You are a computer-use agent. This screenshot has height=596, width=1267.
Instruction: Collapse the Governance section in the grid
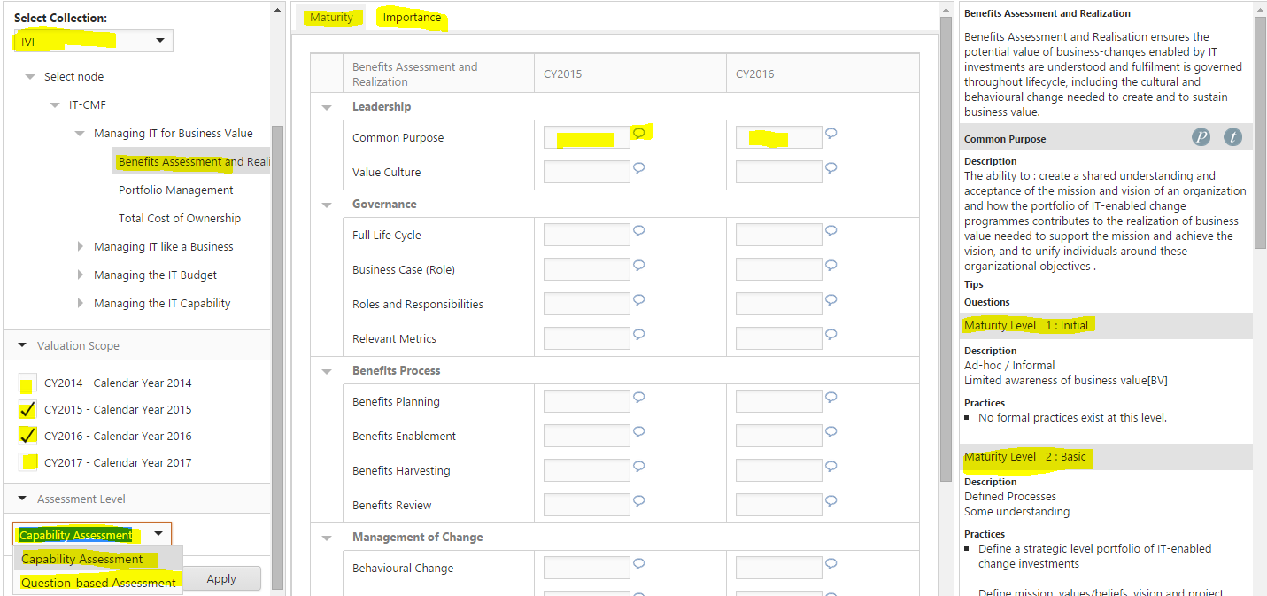327,205
